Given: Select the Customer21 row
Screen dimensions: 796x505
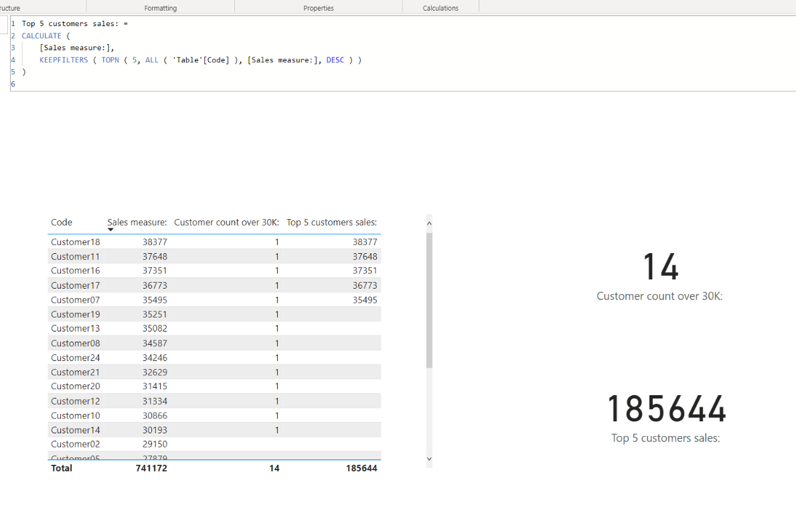Looking at the screenshot, I should [214, 372].
